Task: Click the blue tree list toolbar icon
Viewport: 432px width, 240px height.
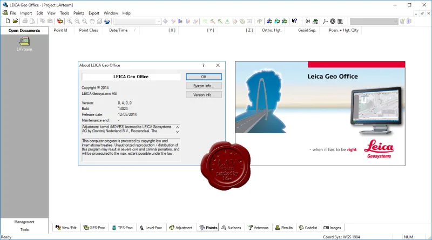Action: coord(180,21)
